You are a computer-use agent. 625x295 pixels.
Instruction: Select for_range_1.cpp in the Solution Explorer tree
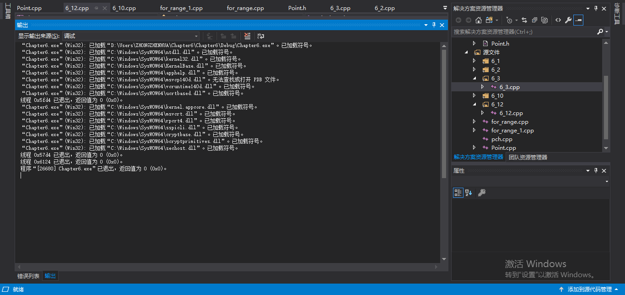coord(512,130)
